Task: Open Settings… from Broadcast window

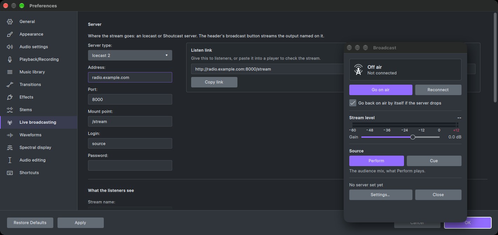Action: click(381, 195)
